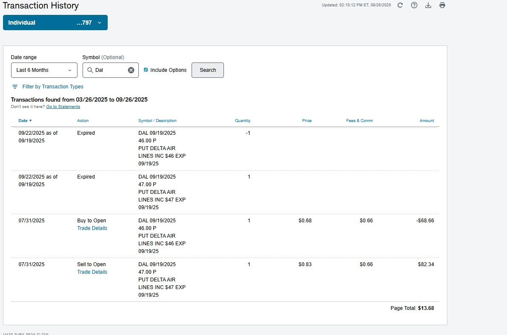Click the magnifier icon in Symbol field
The image size is (507, 335).
(90, 70)
